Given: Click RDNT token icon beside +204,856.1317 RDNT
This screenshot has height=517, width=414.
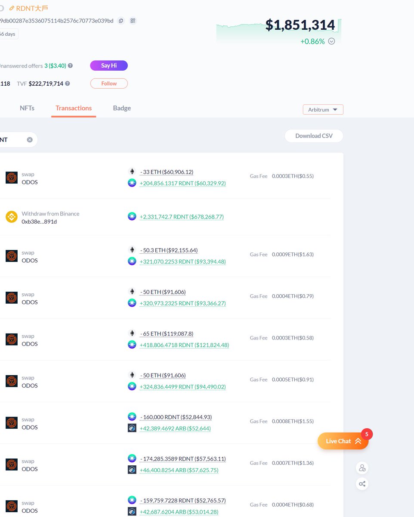Looking at the screenshot, I should coord(132,183).
